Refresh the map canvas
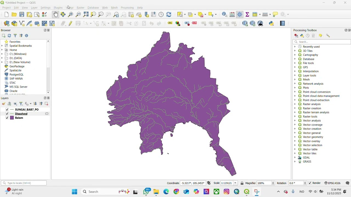 tap(169, 15)
